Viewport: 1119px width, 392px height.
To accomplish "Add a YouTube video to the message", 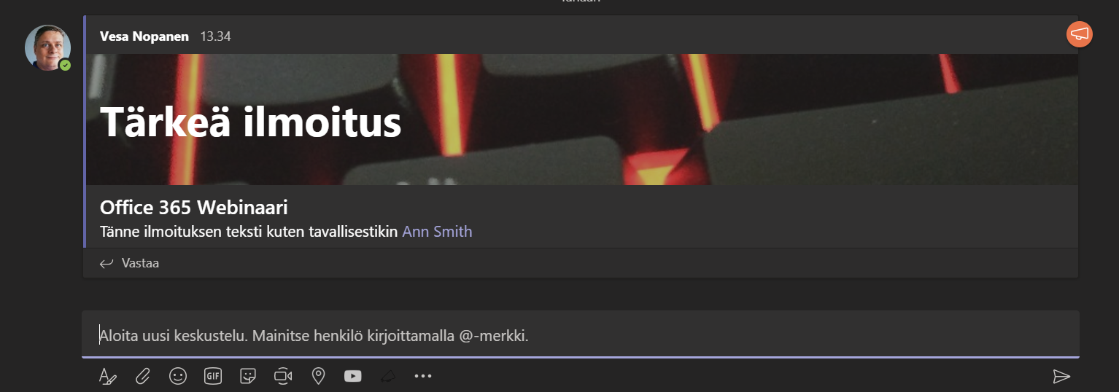I will click(353, 376).
